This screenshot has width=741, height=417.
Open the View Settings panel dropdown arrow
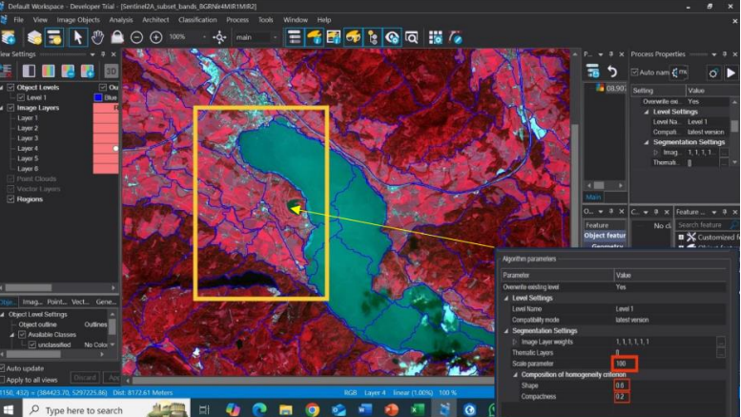pyautogui.click(x=93, y=54)
